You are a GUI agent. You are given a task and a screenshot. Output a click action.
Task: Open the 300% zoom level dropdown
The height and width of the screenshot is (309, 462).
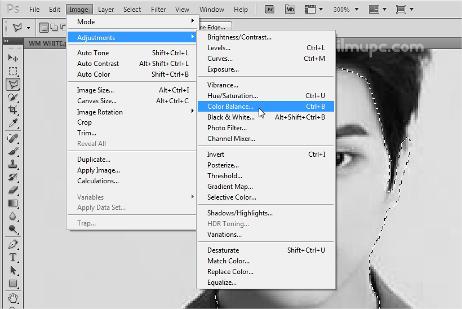346,10
